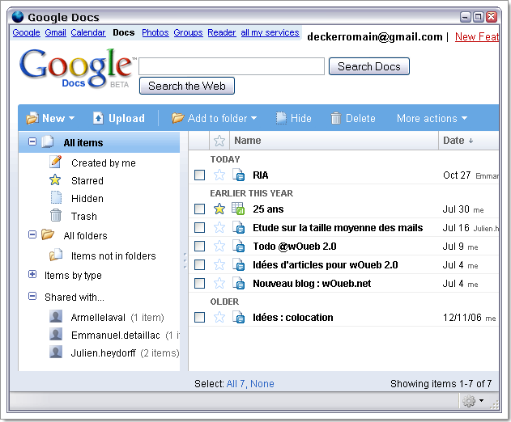This screenshot has width=511, height=422.
Task: Collapse the All folders tree node
Action: click(32, 234)
